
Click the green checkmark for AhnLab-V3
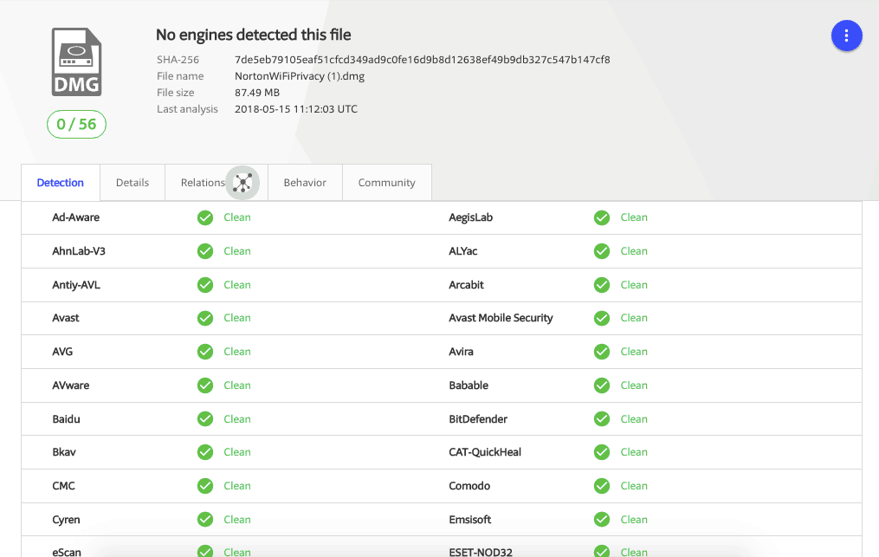pyautogui.click(x=205, y=251)
